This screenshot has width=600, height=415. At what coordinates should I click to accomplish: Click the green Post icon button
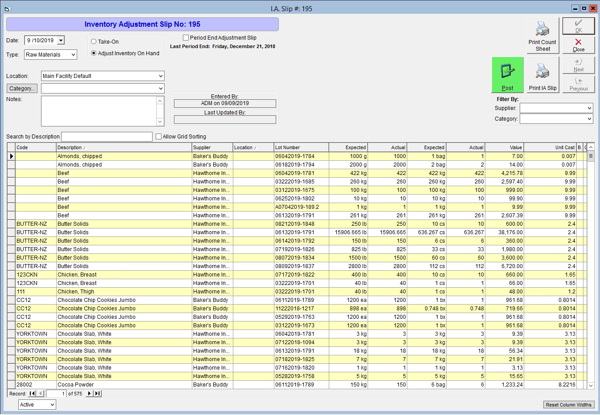[x=508, y=75]
